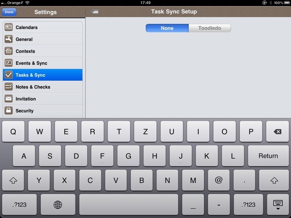Image resolution: width=291 pixels, height=218 pixels.
Task: Click the Contexts house icon
Action: 8,51
